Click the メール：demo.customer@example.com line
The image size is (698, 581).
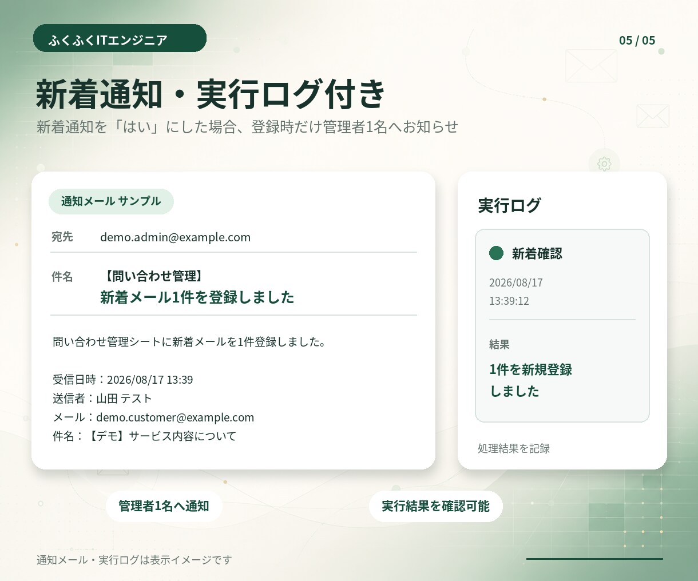[x=153, y=417]
